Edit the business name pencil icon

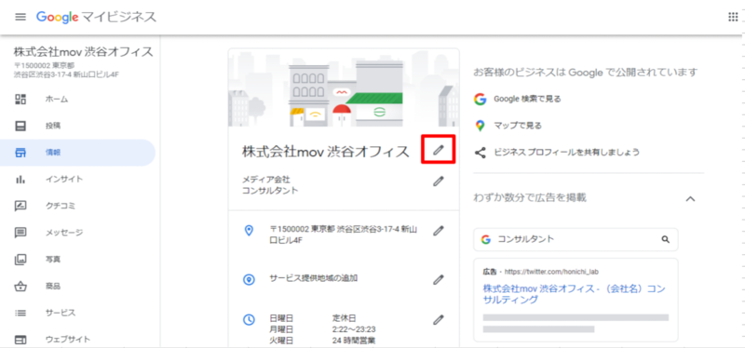tap(438, 150)
